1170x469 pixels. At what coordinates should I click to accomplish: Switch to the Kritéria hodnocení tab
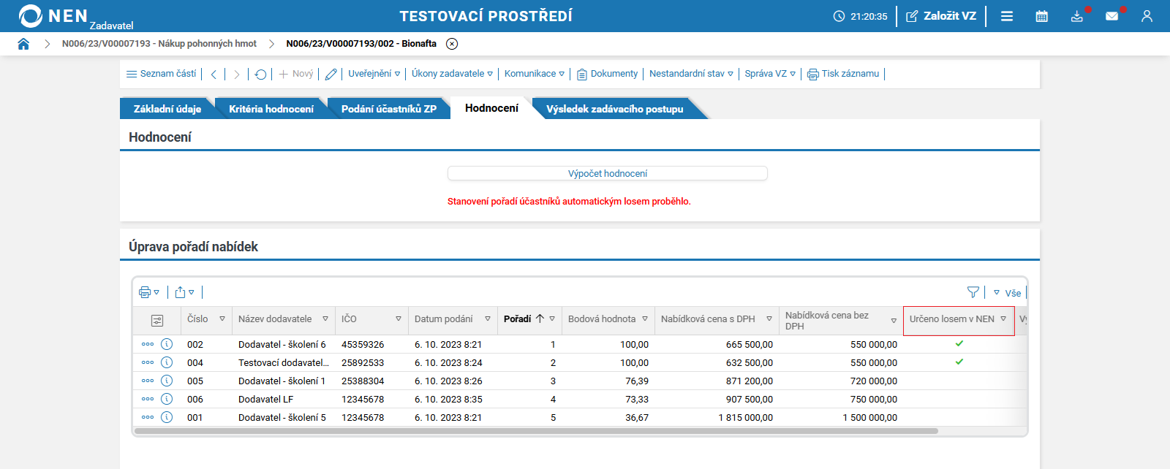271,109
